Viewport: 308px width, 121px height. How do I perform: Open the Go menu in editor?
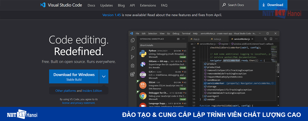(169, 33)
